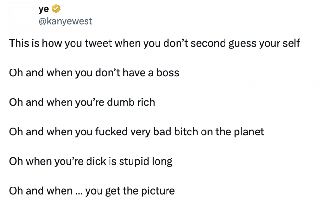Click "Oh when you're" on fifth line
Viewport: 323px width, 203px height.
(46, 162)
